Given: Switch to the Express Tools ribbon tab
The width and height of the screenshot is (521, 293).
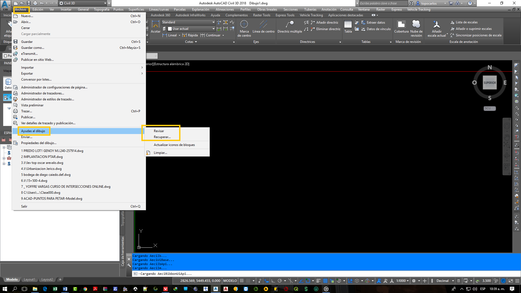Looking at the screenshot, I should (285, 15).
